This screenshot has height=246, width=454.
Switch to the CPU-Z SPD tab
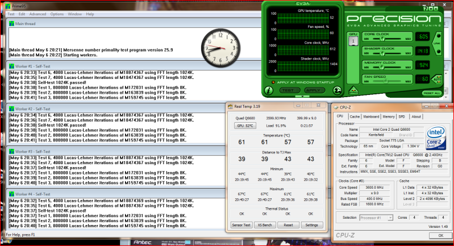402,116
